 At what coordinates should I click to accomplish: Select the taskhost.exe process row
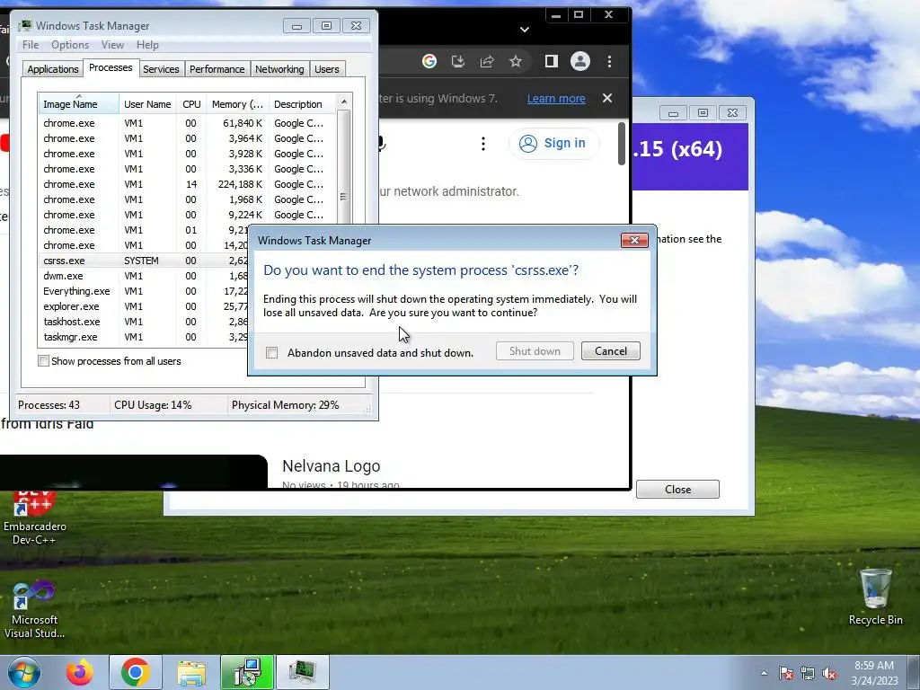coord(144,322)
